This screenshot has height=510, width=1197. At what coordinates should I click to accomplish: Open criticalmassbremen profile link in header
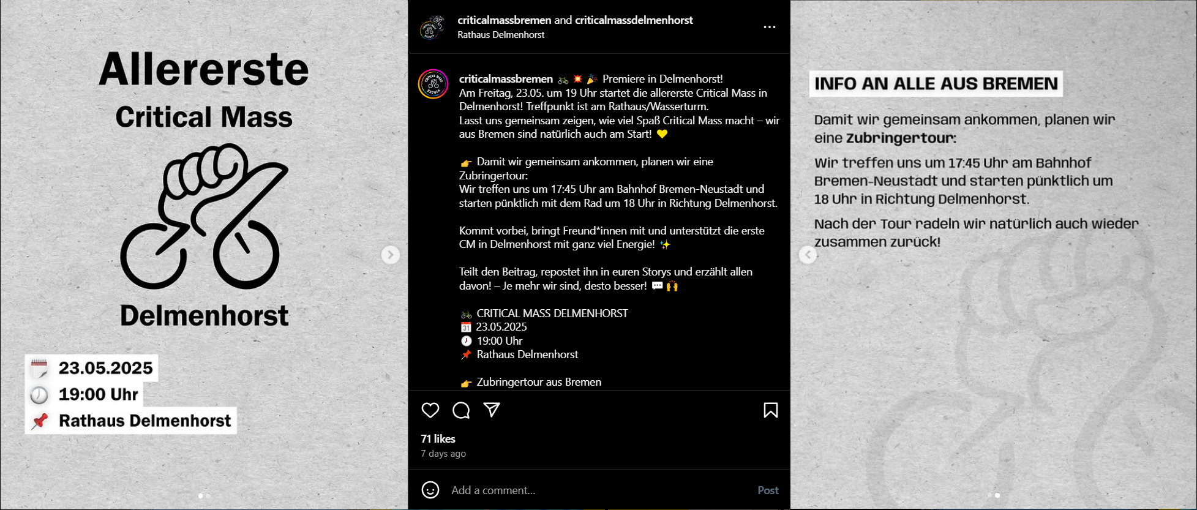[505, 20]
